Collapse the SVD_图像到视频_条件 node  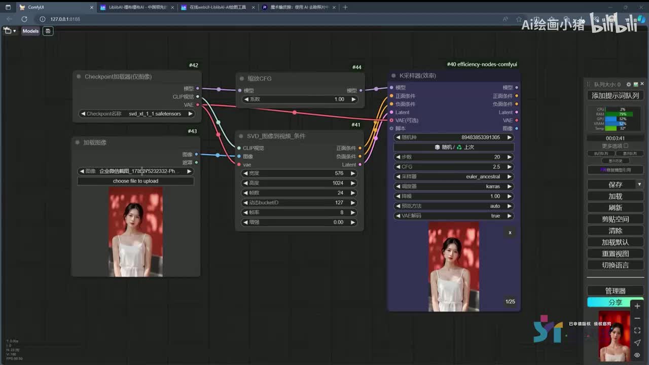tap(242, 136)
